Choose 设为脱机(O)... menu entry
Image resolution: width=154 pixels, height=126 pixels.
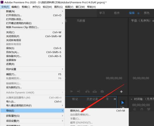pos(33,87)
